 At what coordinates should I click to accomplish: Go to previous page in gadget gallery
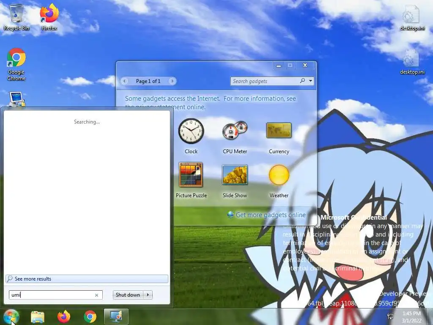tap(124, 81)
